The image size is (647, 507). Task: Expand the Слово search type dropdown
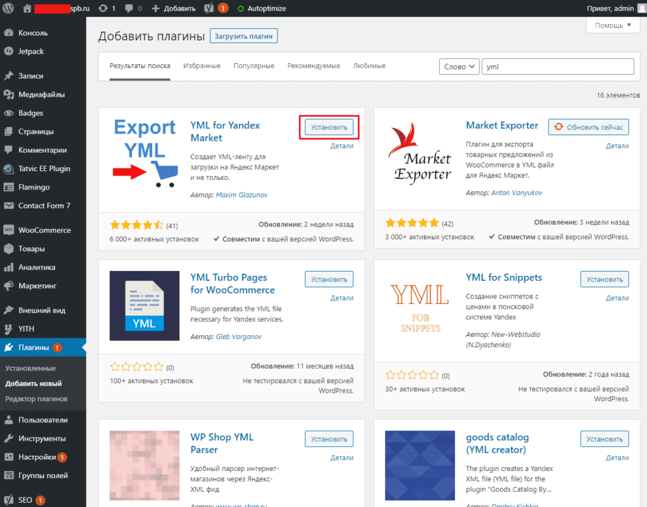459,66
